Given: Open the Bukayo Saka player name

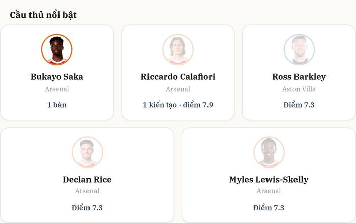Looking at the screenshot, I should [x=57, y=77].
